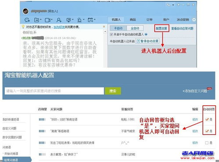Click 修改 for the "好的、对的" row
The width and height of the screenshot is (219, 162).
point(195,120)
